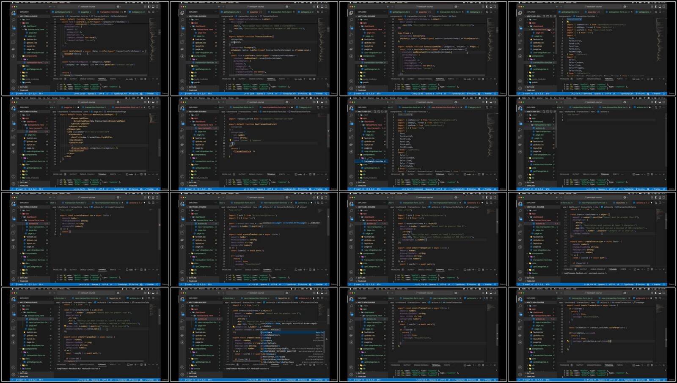The height and width of the screenshot is (383, 677).
Task: Expand OUTLINE section in the "use server" screenshot
Action: point(530,182)
